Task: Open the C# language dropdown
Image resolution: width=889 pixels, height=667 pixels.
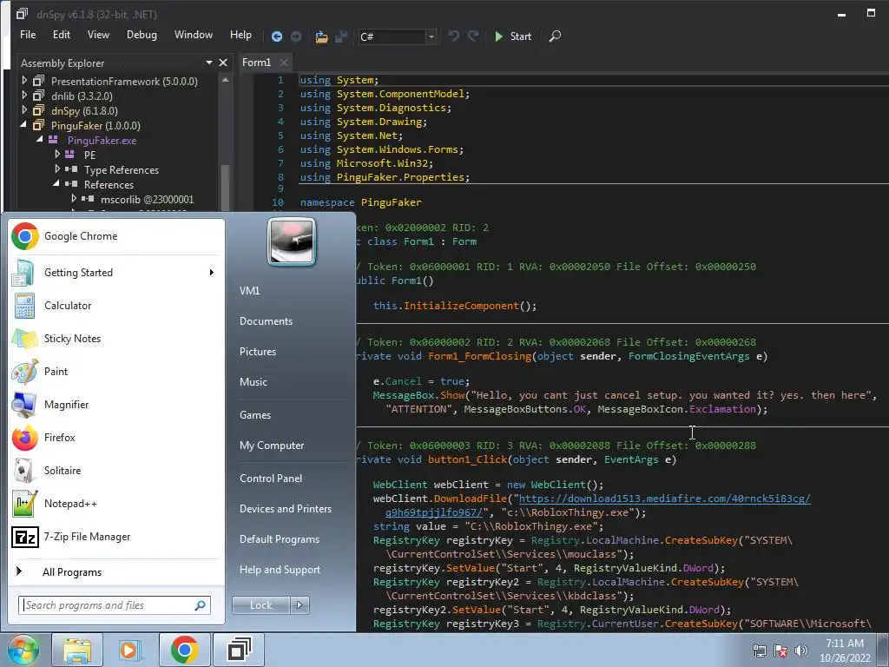Action: click(x=431, y=36)
